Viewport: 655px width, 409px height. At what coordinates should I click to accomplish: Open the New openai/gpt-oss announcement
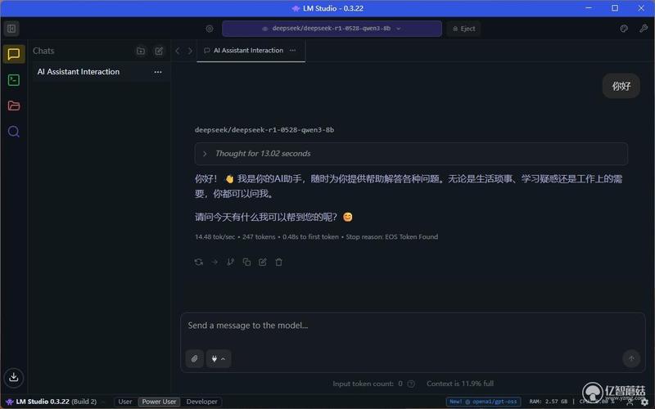[x=483, y=402]
